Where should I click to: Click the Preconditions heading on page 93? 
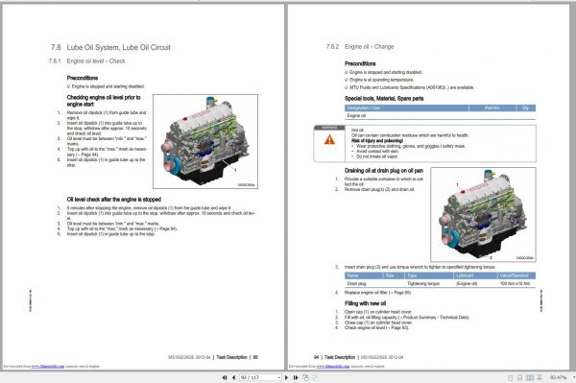(83, 78)
